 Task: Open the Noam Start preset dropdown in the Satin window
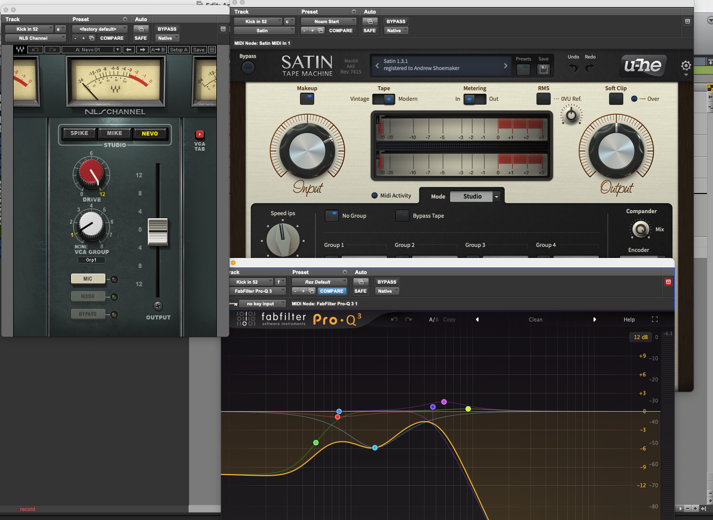click(x=328, y=22)
